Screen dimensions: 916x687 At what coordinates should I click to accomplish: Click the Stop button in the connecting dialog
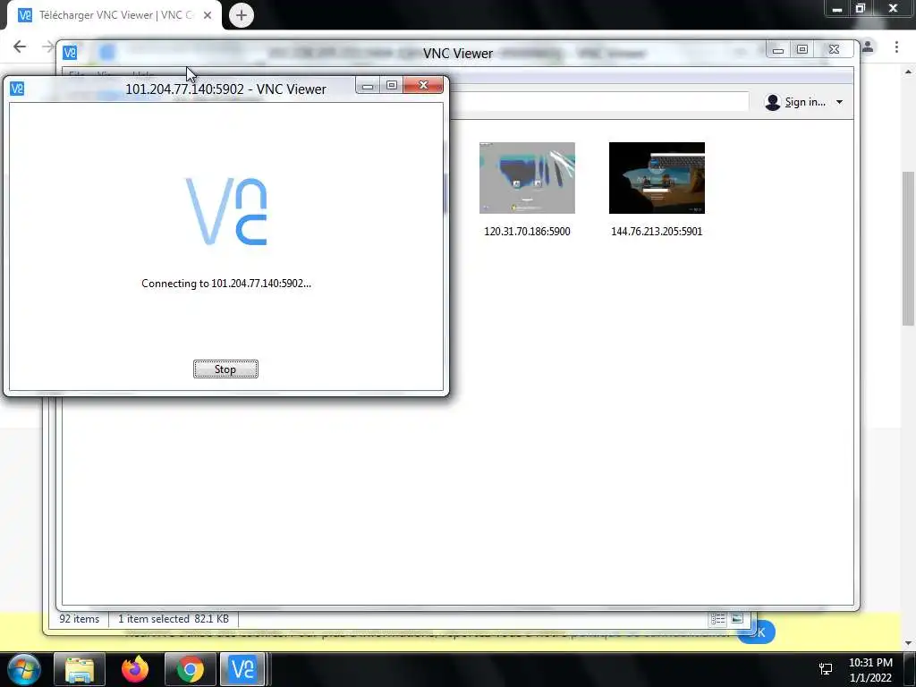coord(225,369)
